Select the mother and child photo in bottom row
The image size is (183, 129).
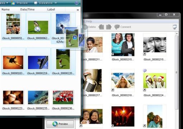click(91, 116)
